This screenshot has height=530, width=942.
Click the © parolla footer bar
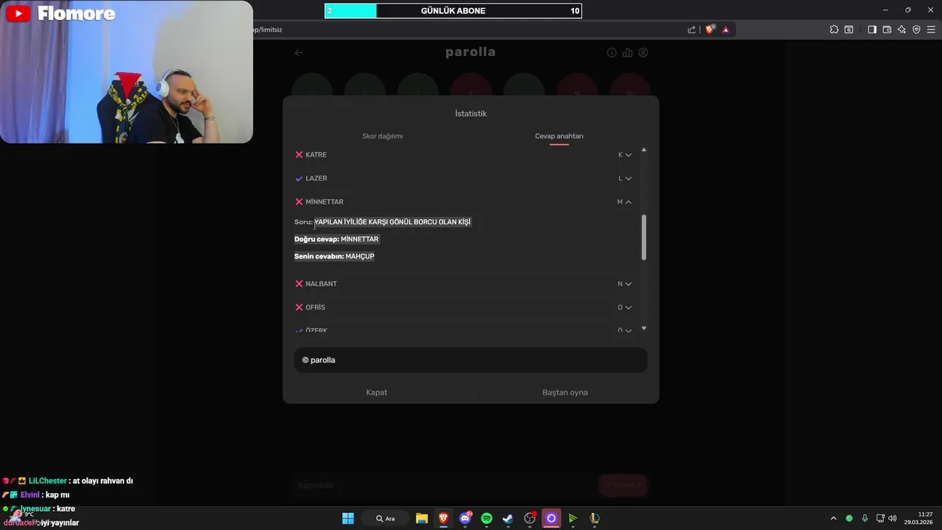point(471,360)
